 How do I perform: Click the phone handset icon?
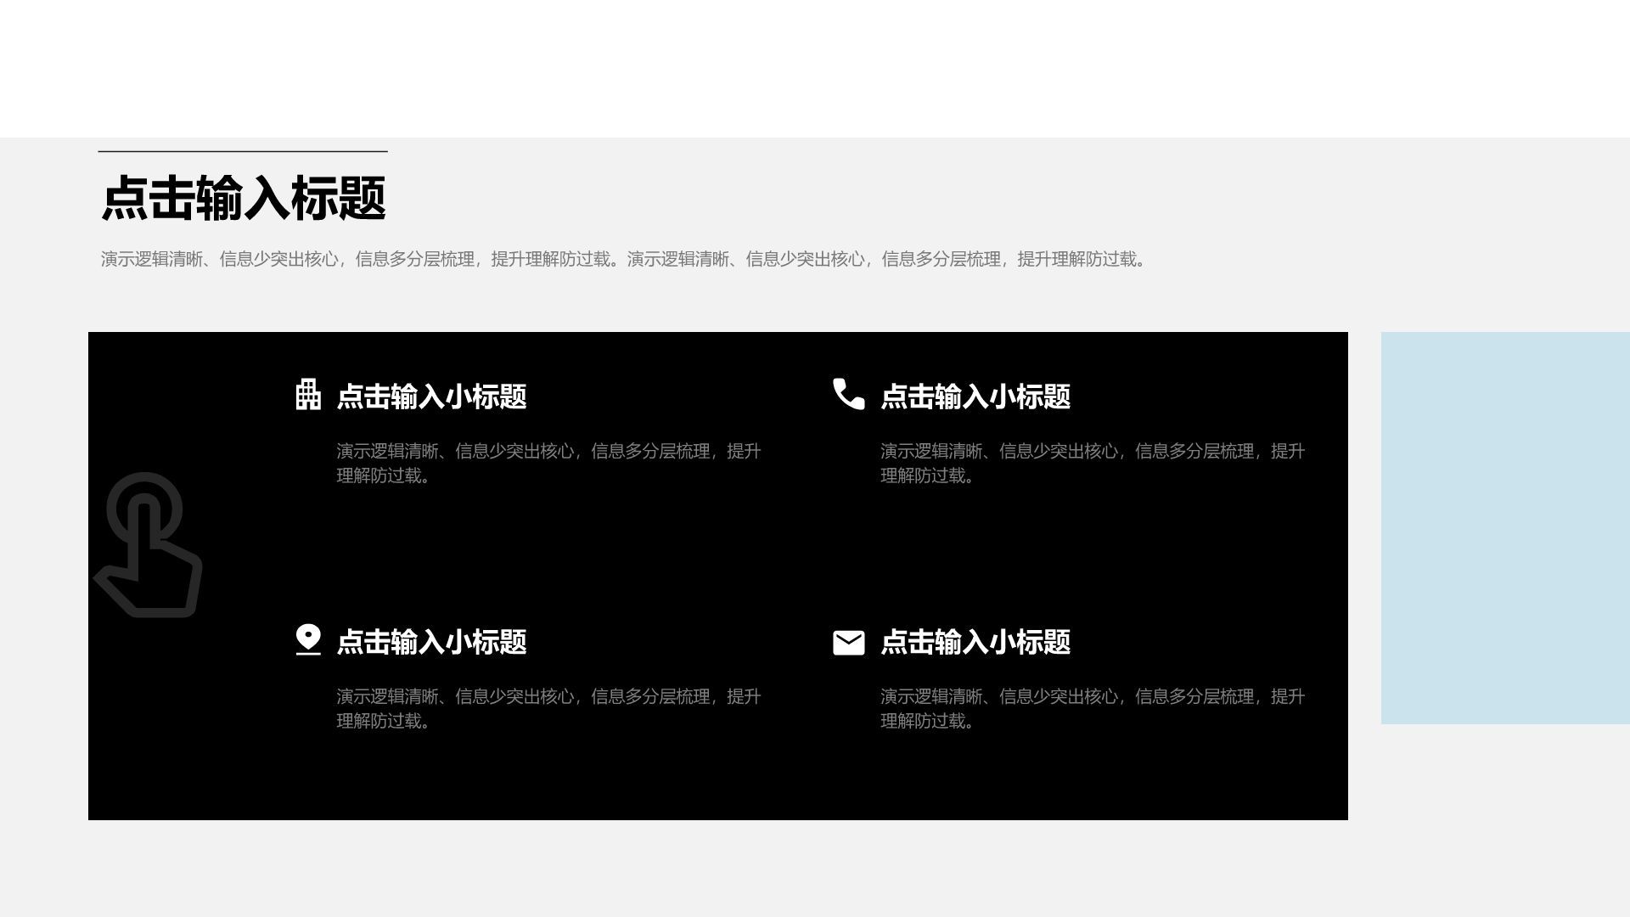pyautogui.click(x=848, y=394)
